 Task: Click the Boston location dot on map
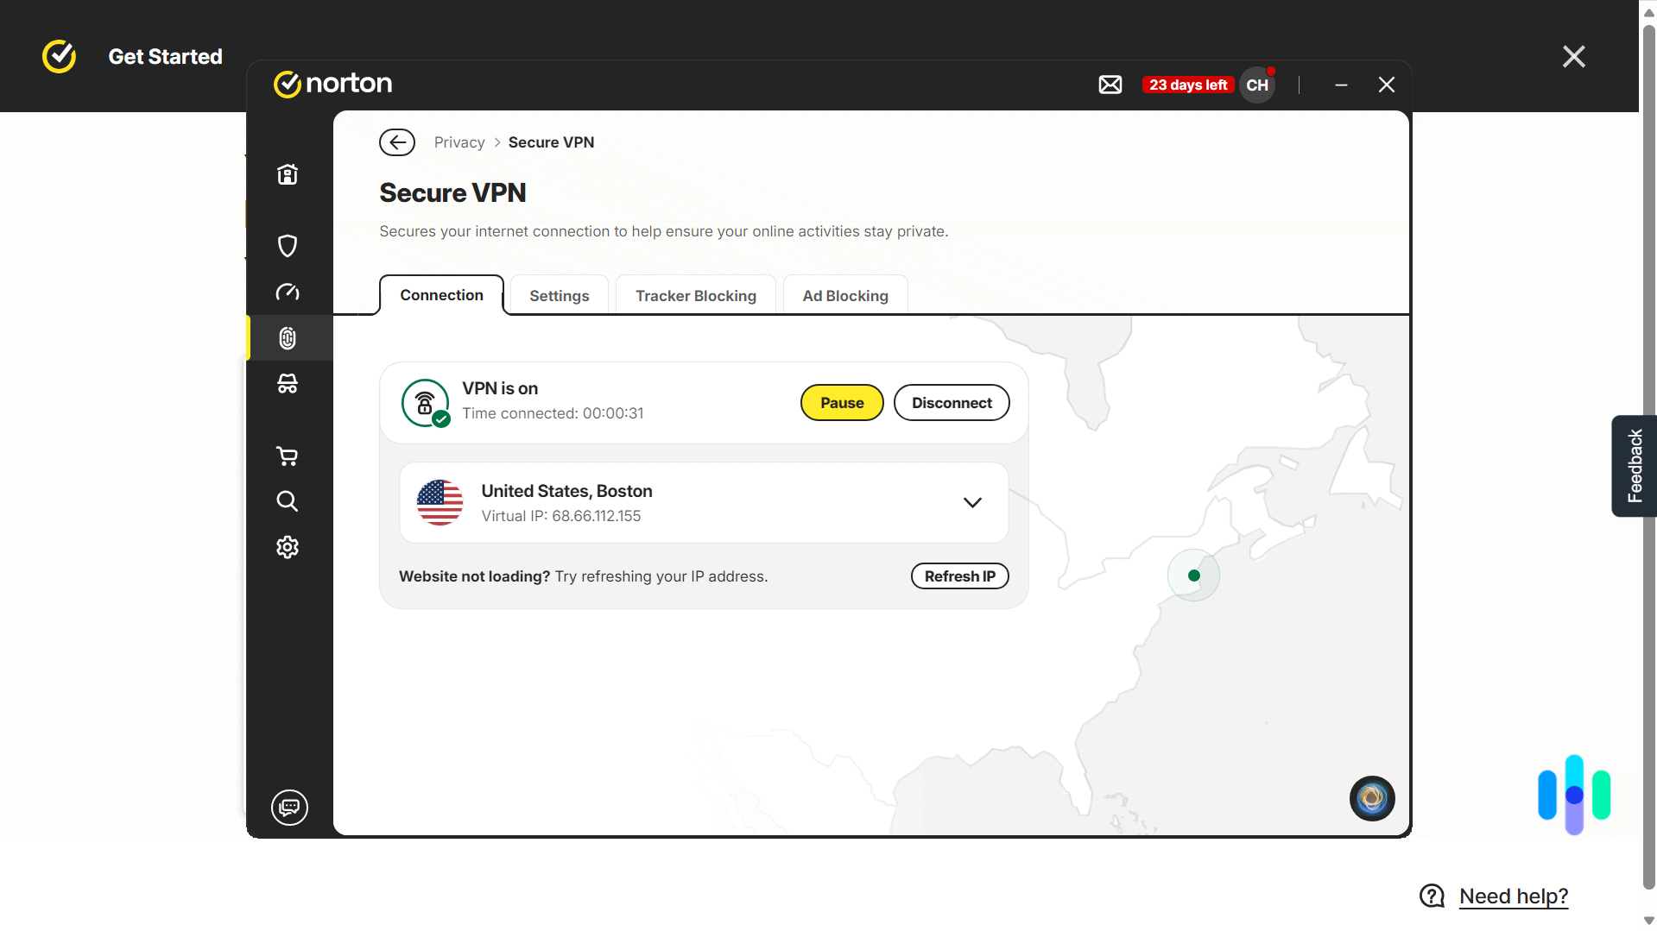[1193, 576]
